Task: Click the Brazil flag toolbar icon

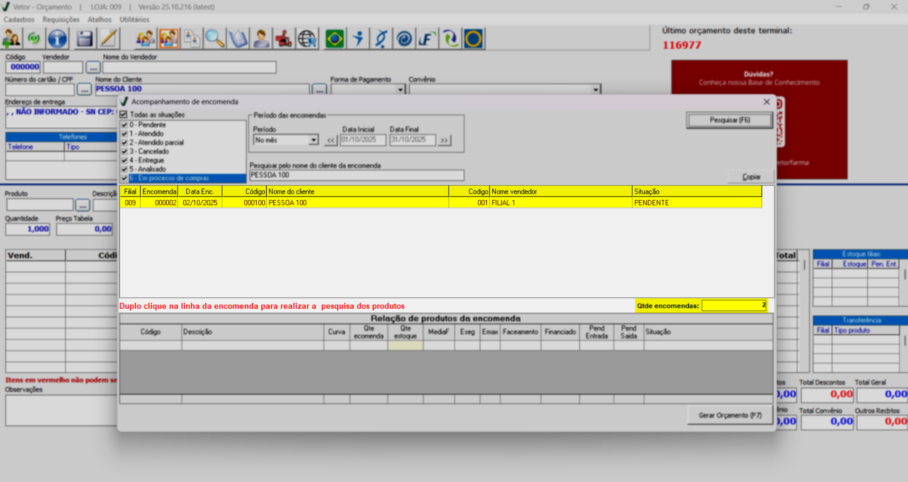Action: [334, 39]
